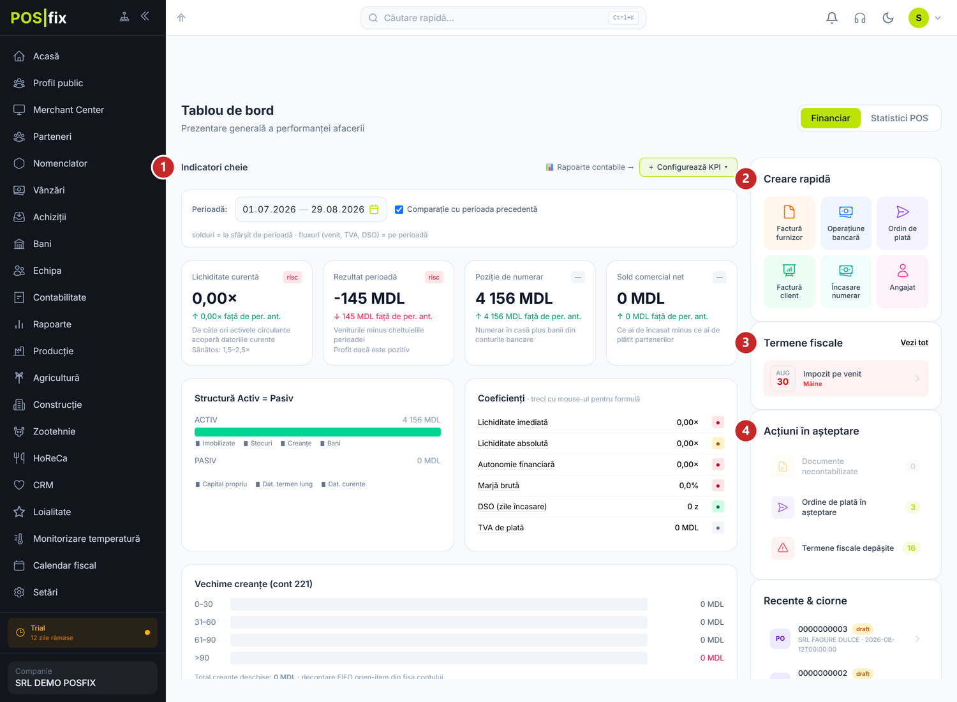
Task: Open Termene fiscale depășite action
Action: (x=846, y=548)
